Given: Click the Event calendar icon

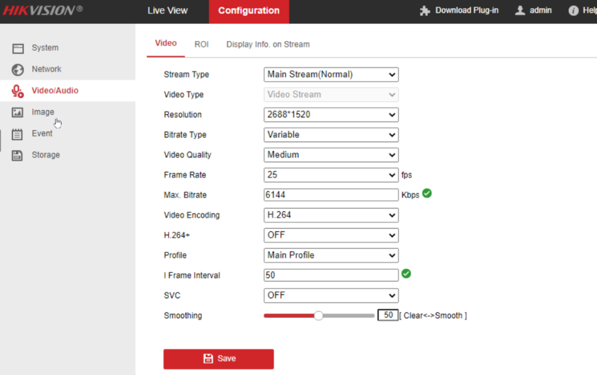Looking at the screenshot, I should 17,134.
